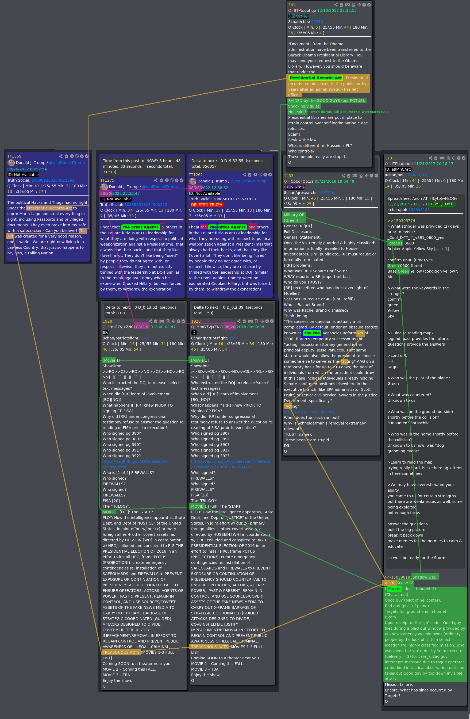Click goggles icon on post 1929

[x=162, y=321]
